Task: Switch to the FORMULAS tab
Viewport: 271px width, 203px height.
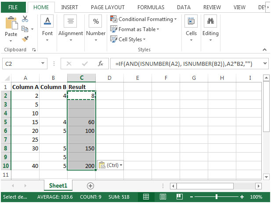Action: pos(151,7)
